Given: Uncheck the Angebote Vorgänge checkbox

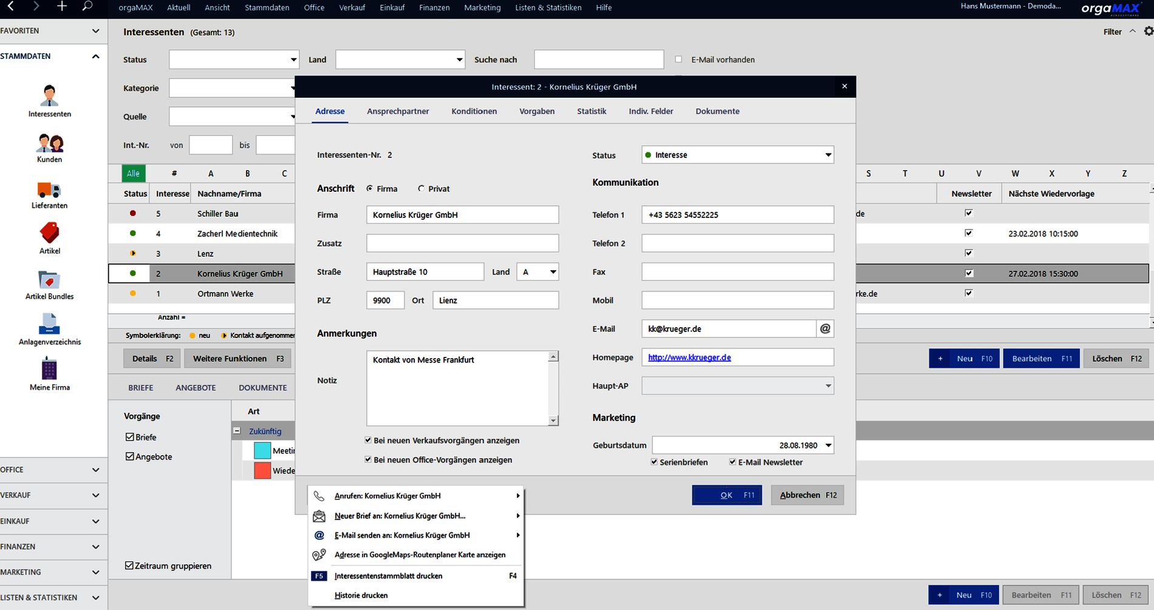Looking at the screenshot, I should click(x=129, y=456).
